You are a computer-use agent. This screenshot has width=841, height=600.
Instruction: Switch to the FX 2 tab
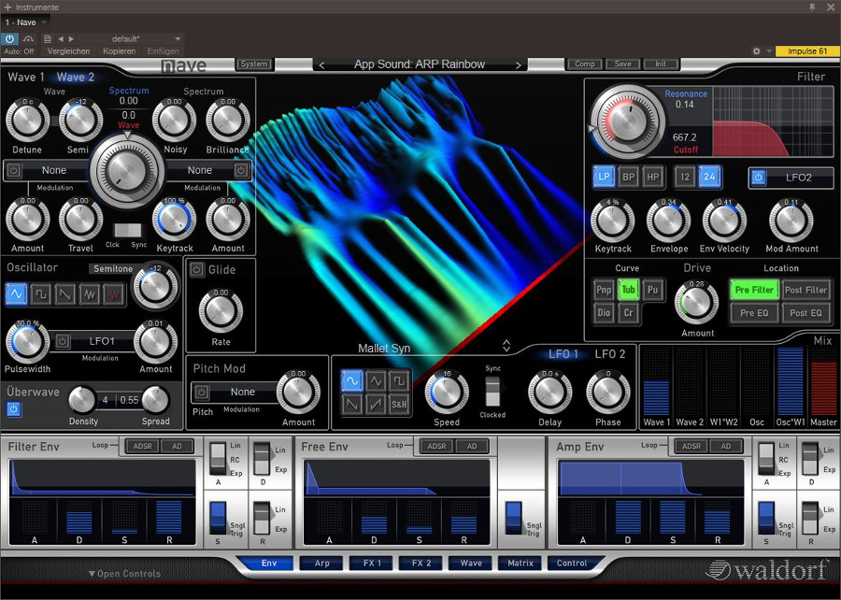(x=421, y=563)
